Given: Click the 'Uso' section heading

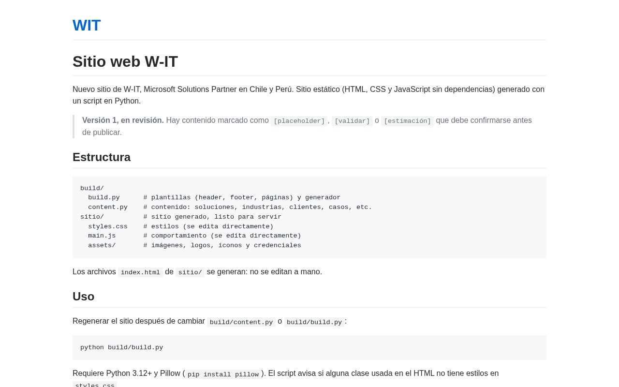Looking at the screenshot, I should point(83,297).
